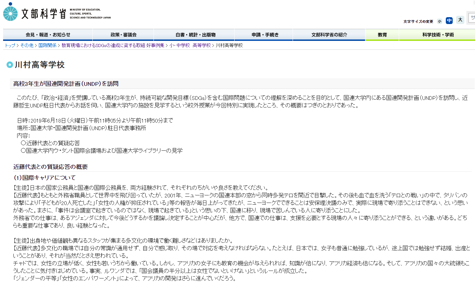The image size is (475, 285).
Task: Select the 科学技術・学術 navigation tab
Action: pos(438,35)
